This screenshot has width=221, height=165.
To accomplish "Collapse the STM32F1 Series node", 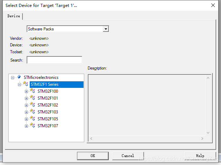I will tap(19, 84).
